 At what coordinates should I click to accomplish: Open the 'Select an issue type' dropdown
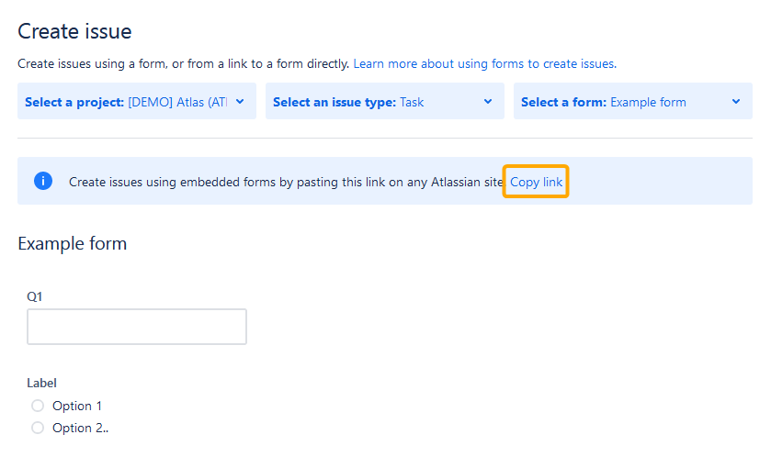[385, 101]
